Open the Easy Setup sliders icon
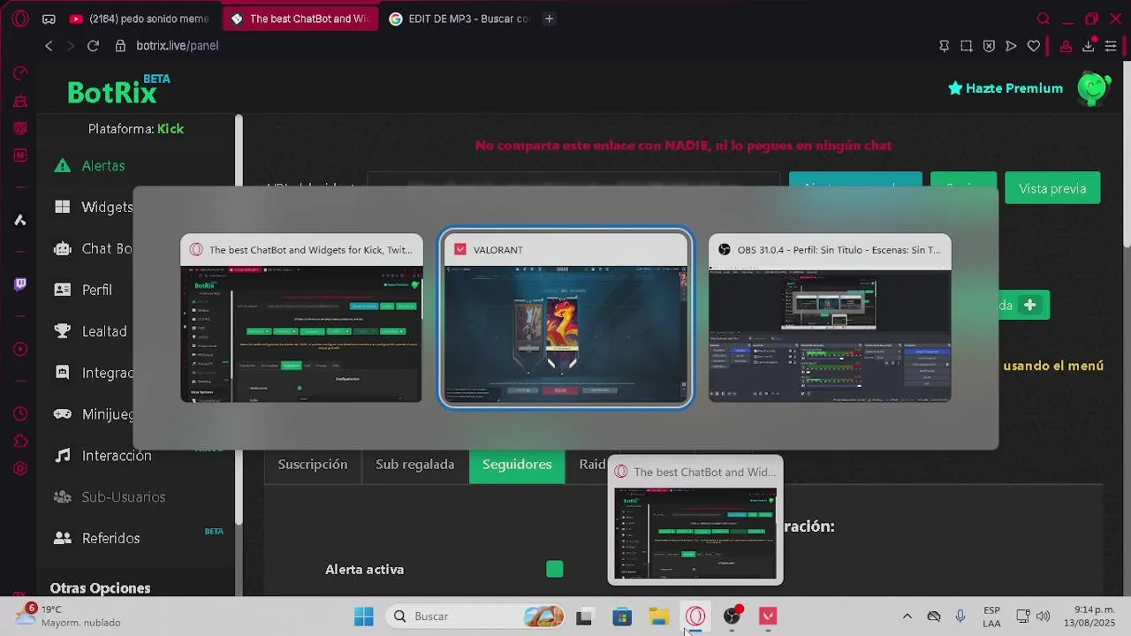This screenshot has width=1131, height=636. [1111, 46]
